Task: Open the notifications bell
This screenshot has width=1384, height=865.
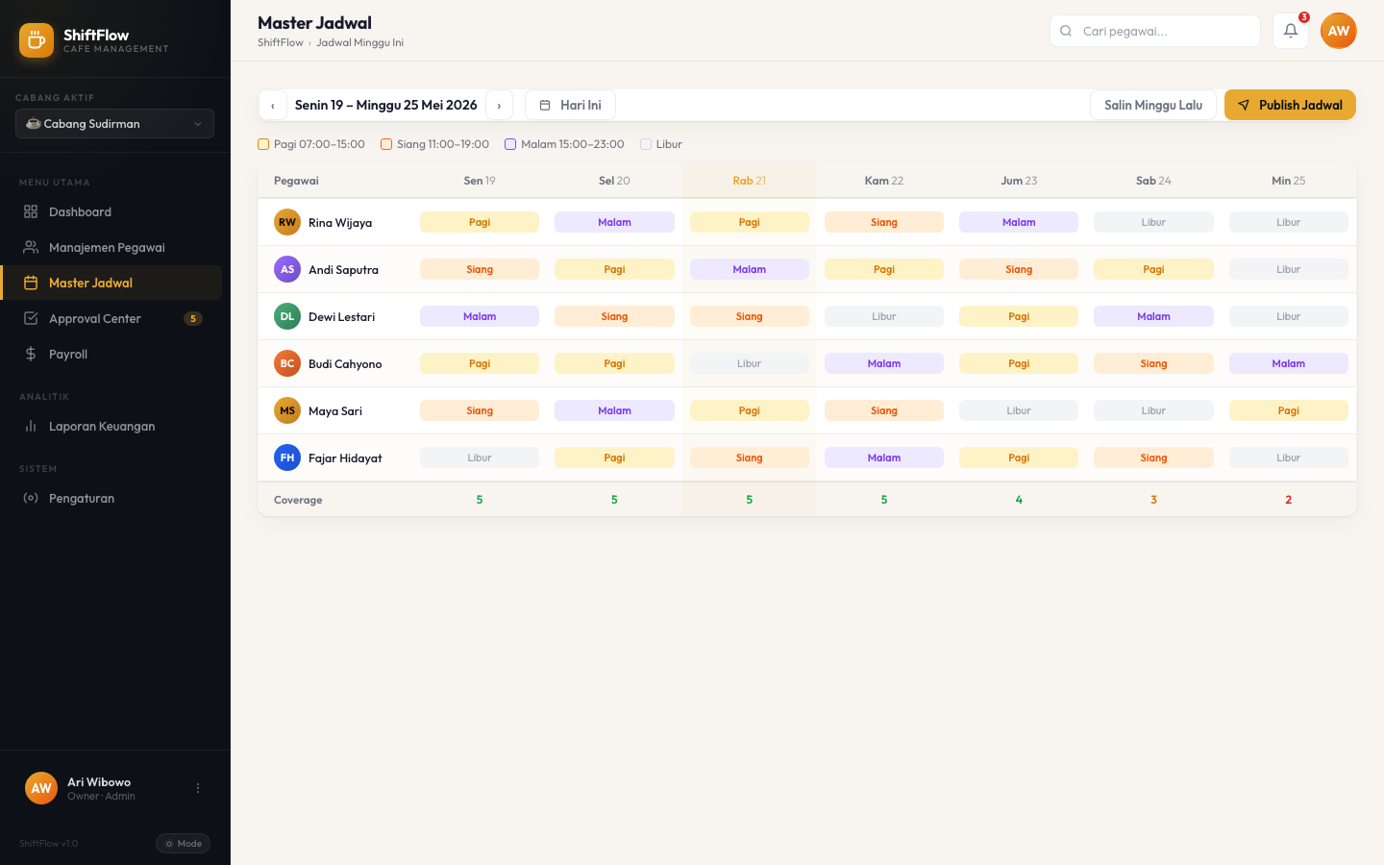Action: pyautogui.click(x=1291, y=31)
